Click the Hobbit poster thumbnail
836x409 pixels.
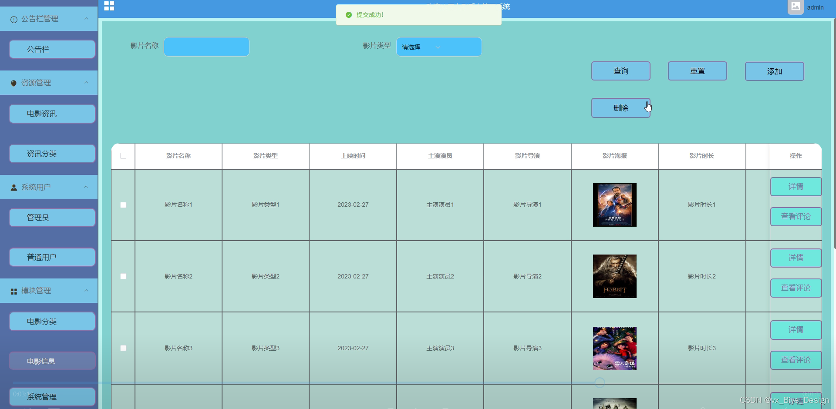[615, 276]
